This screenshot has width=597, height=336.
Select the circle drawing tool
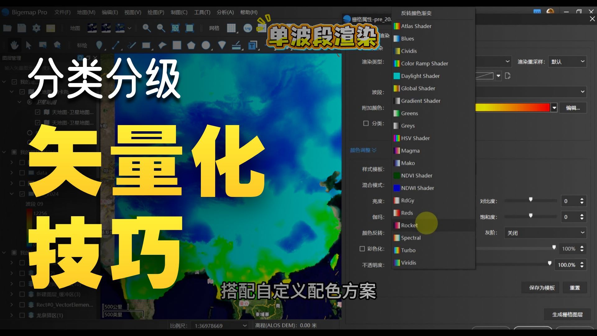point(206,45)
